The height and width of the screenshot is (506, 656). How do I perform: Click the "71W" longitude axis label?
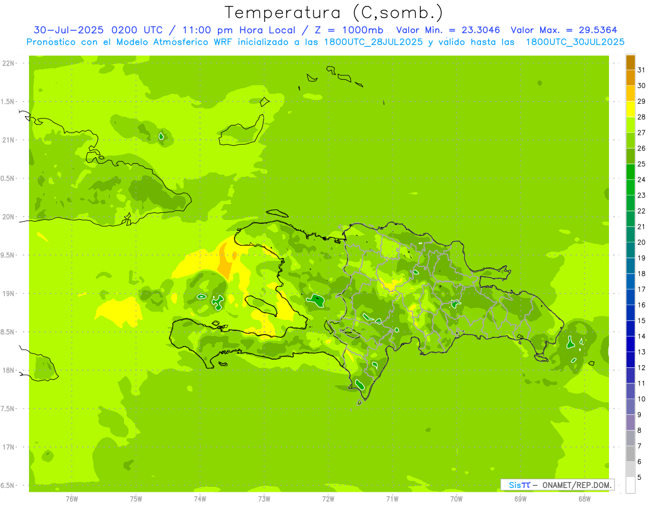click(x=392, y=498)
